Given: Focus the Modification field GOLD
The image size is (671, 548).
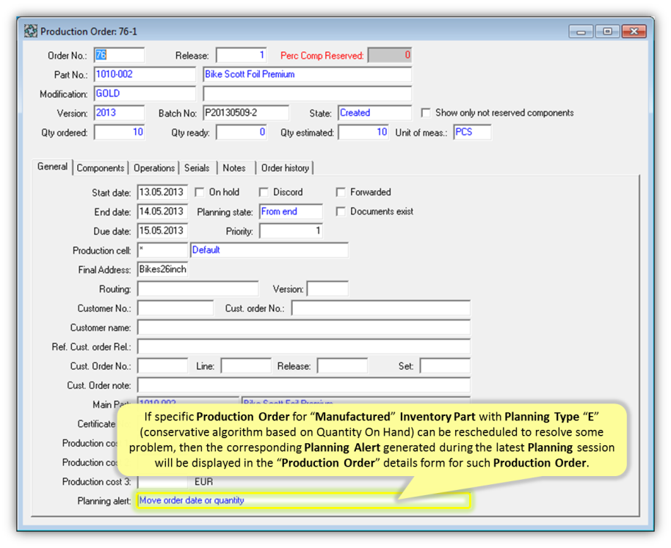Looking at the screenshot, I should [x=145, y=94].
